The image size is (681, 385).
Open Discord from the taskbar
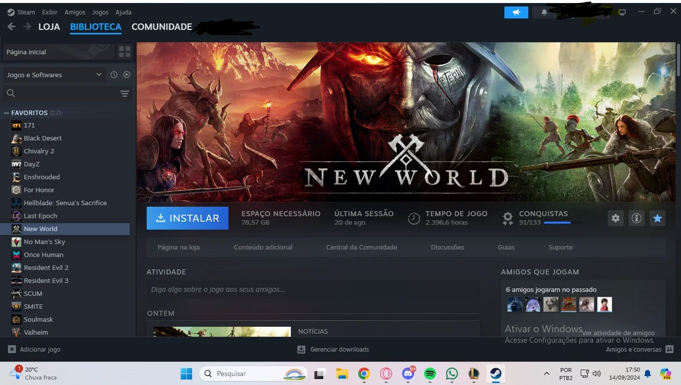[409, 374]
